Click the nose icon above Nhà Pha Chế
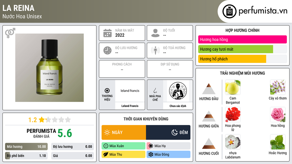The image size is (292, 164). (155, 91)
